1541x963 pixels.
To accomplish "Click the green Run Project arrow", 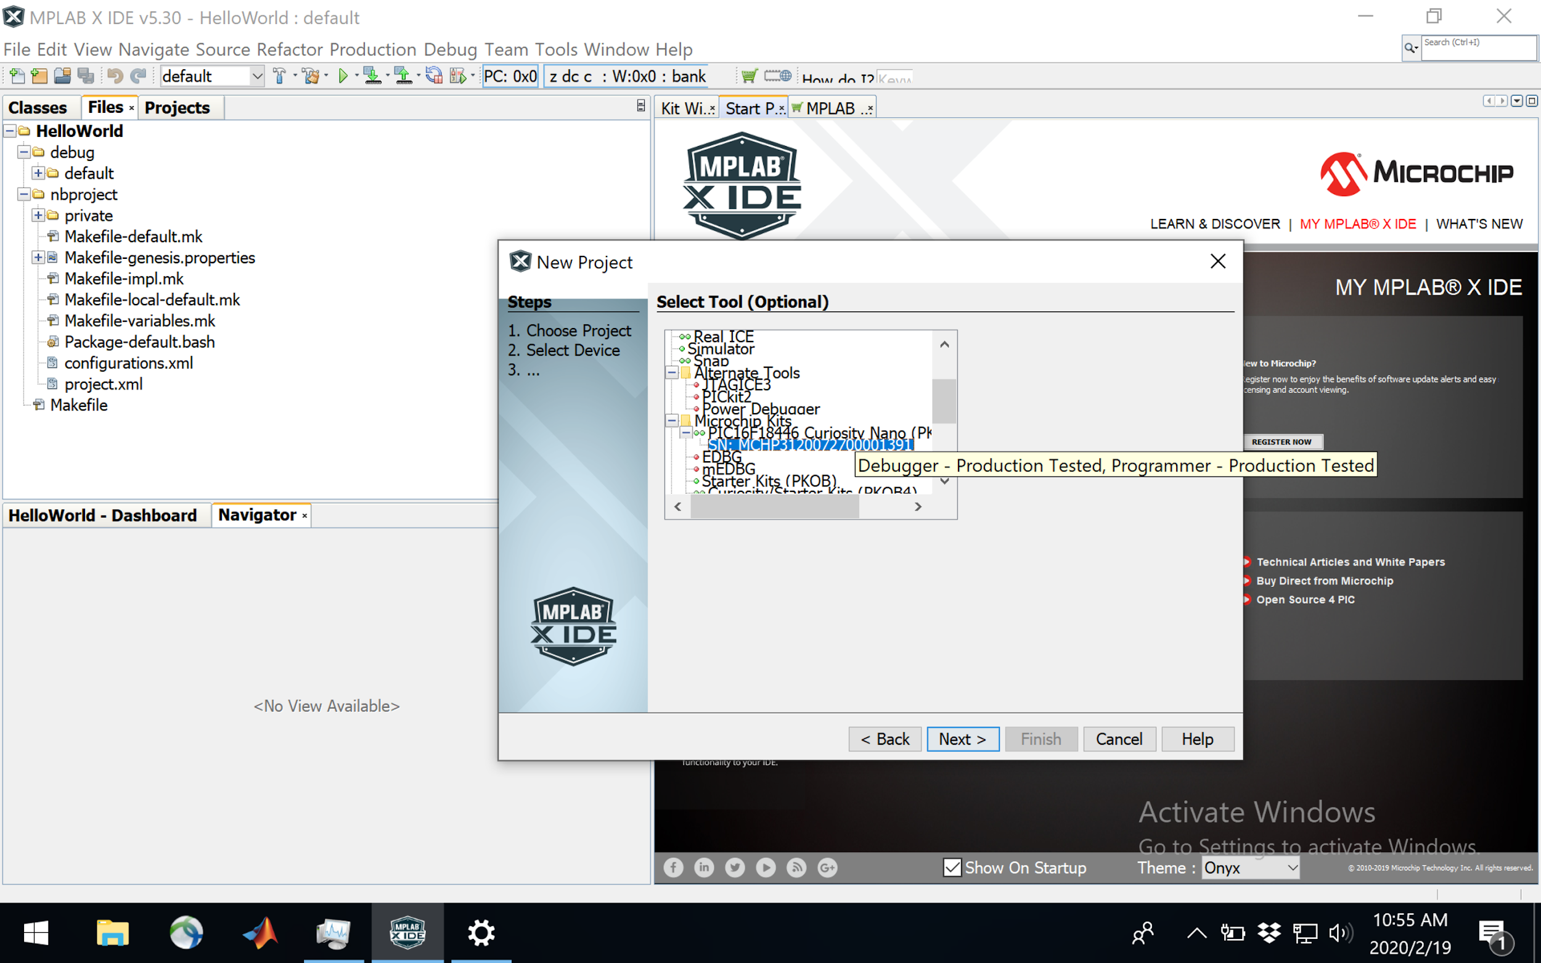I will click(x=343, y=76).
